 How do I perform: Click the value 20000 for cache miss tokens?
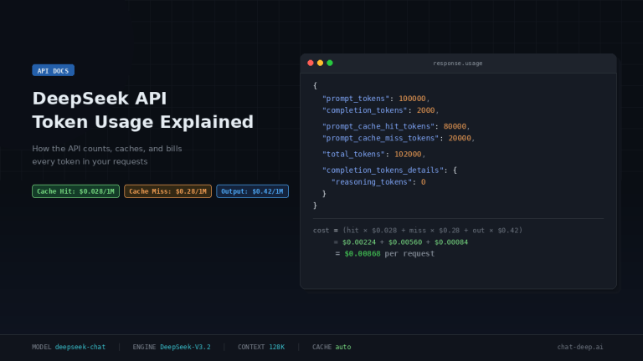pos(460,139)
